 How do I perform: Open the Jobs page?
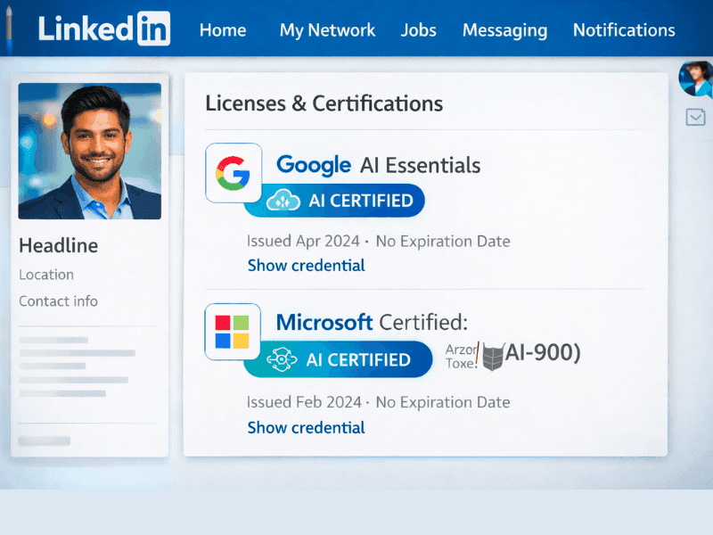pos(418,30)
